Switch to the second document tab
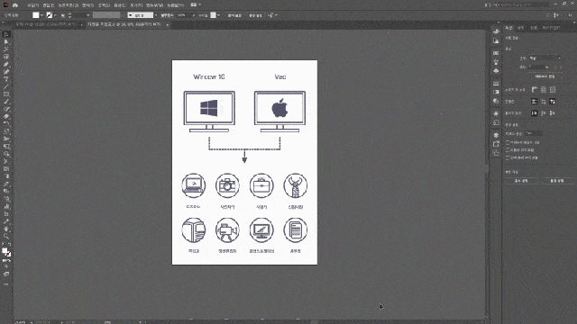Screen dimensions: 577x324 point(125,24)
